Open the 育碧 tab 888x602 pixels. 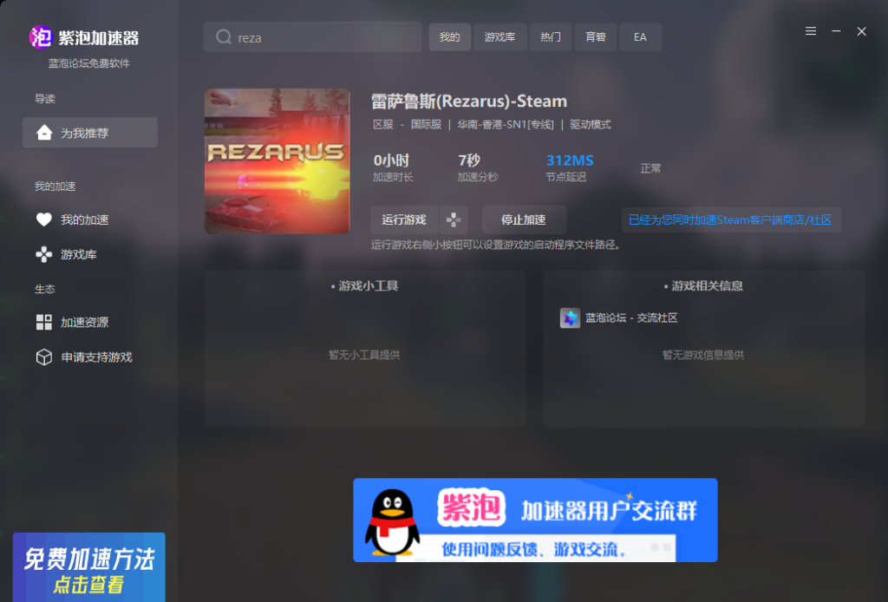coord(595,36)
